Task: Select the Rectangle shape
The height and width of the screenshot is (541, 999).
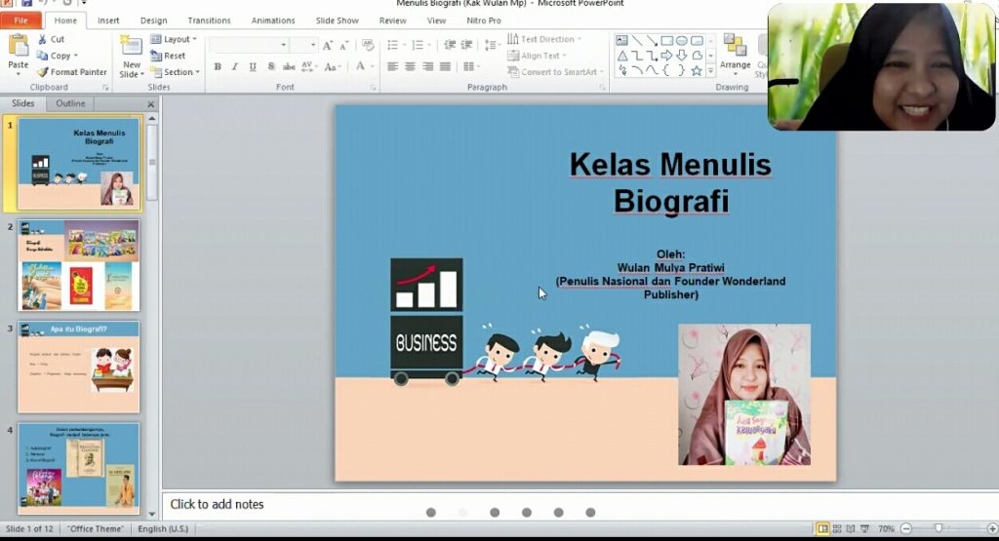Action: 666,40
